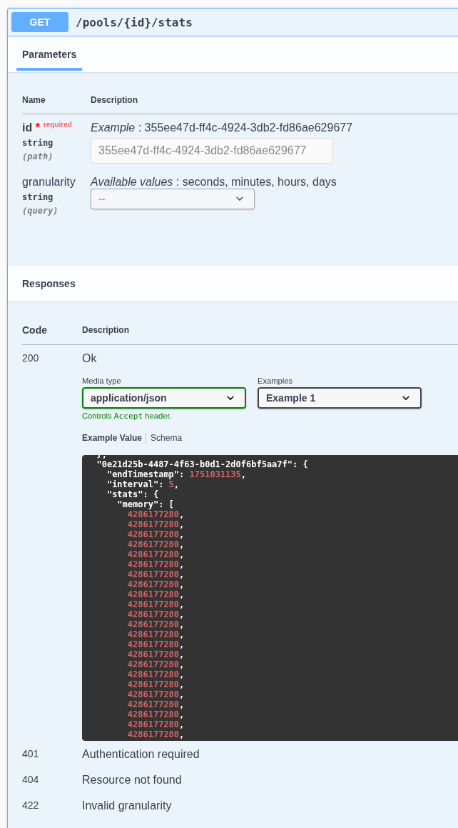
Task: Open the Media type application/json dropdown
Action: coord(164,398)
